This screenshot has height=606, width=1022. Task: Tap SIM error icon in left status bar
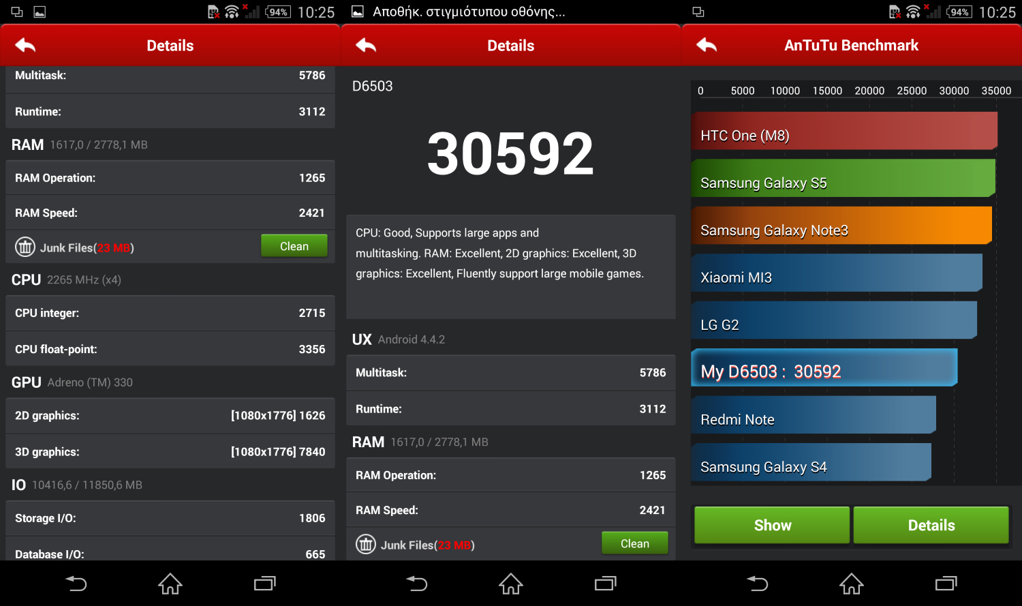point(214,12)
